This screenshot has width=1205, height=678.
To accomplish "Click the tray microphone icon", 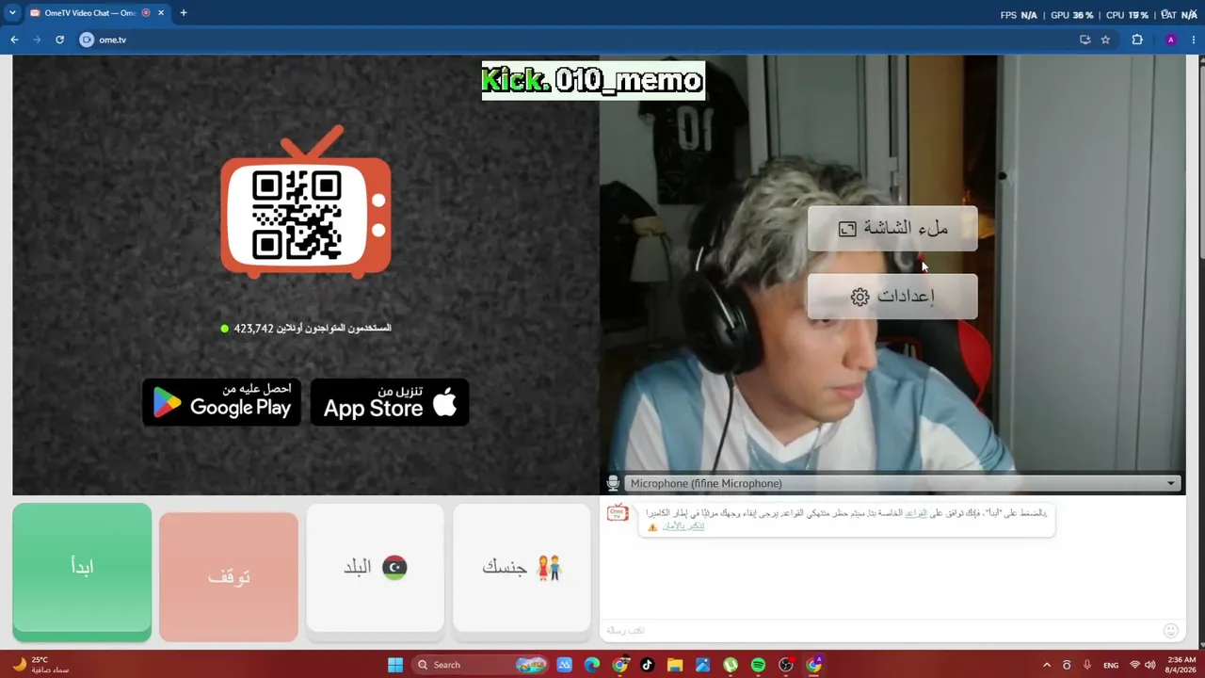I will coord(1087,665).
